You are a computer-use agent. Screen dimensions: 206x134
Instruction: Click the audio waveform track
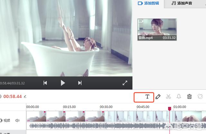pos(97,126)
